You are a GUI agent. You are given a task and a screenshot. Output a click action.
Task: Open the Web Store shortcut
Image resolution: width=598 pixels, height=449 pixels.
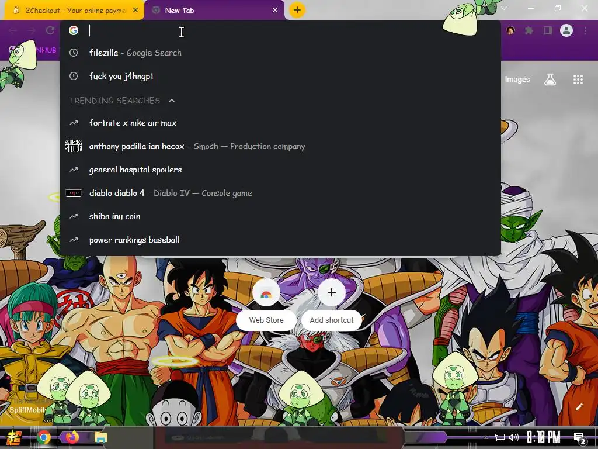266,303
